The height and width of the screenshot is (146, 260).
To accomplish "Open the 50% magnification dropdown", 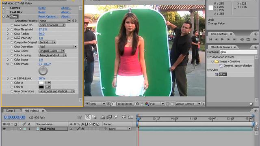I will pos(97,104).
